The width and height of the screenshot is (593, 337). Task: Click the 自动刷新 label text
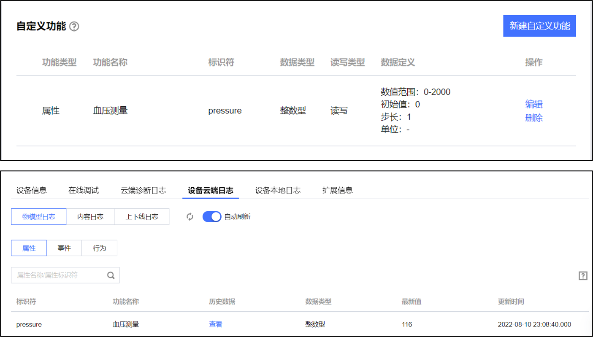[237, 216]
